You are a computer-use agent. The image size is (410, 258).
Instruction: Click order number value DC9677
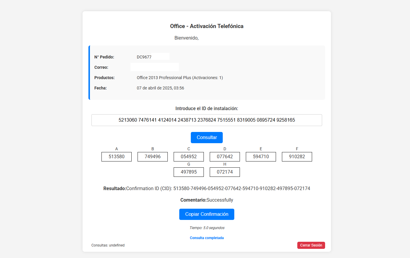pos(144,57)
